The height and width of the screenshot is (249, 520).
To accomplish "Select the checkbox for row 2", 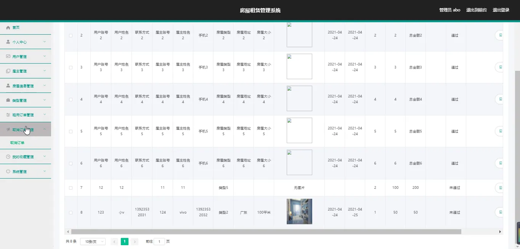I will 71,35.
